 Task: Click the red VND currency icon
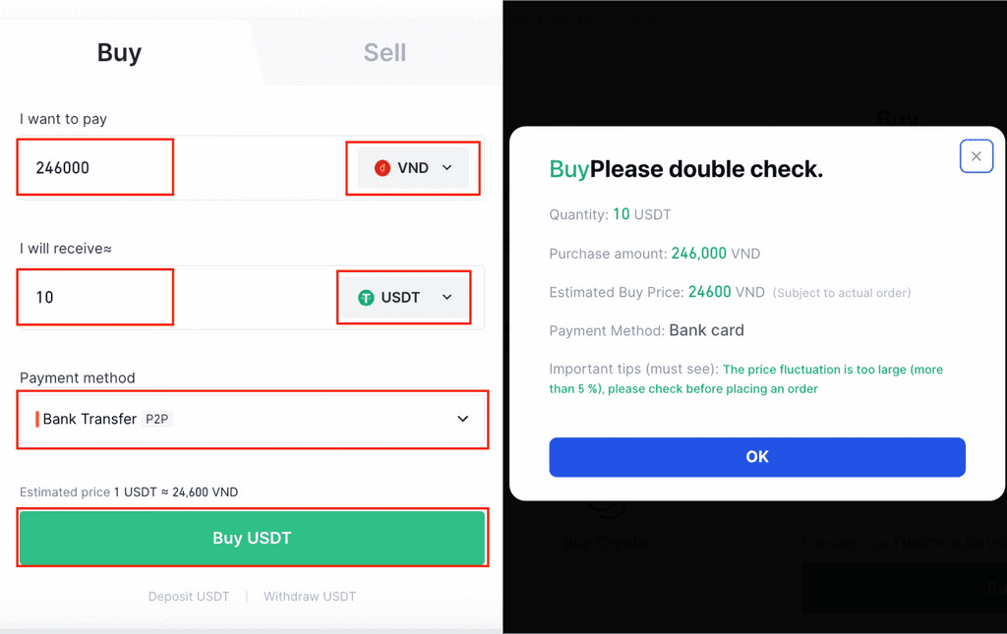click(x=383, y=168)
